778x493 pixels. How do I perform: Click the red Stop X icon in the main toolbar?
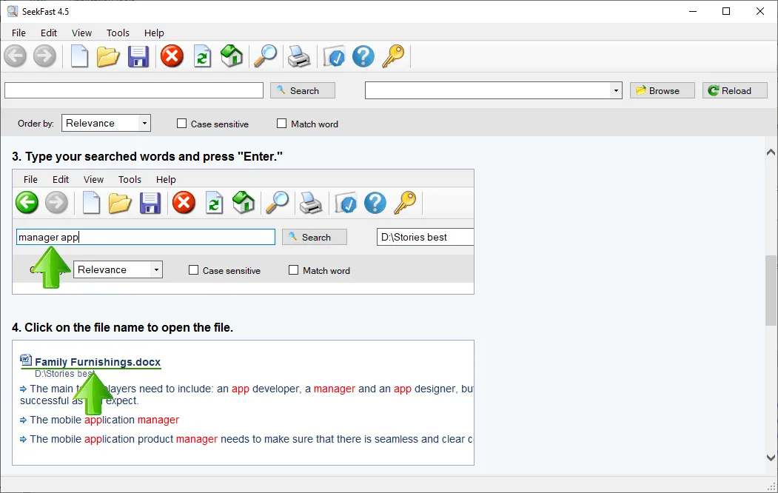coord(172,56)
